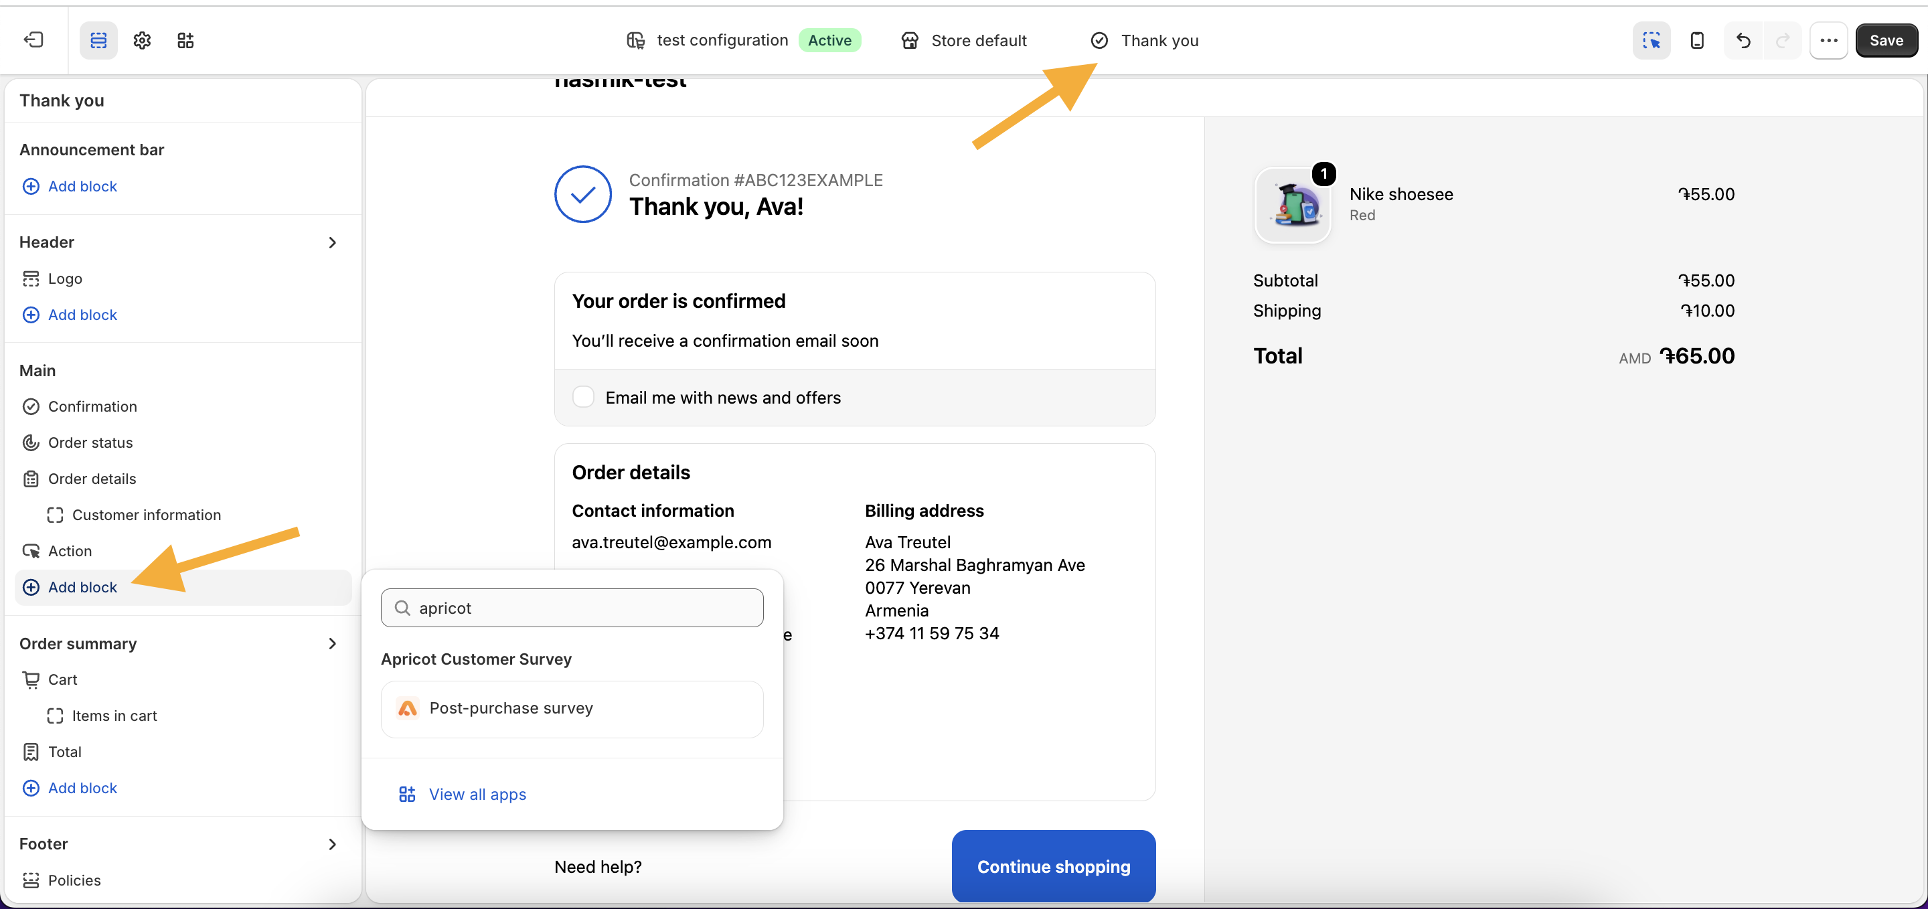The height and width of the screenshot is (909, 1928).
Task: Click the Active status badge
Action: [x=830, y=40]
